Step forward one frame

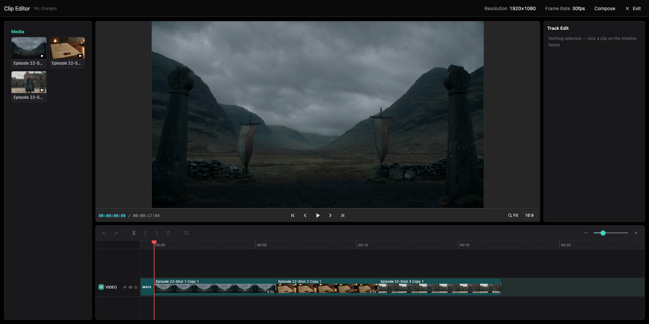click(x=330, y=215)
